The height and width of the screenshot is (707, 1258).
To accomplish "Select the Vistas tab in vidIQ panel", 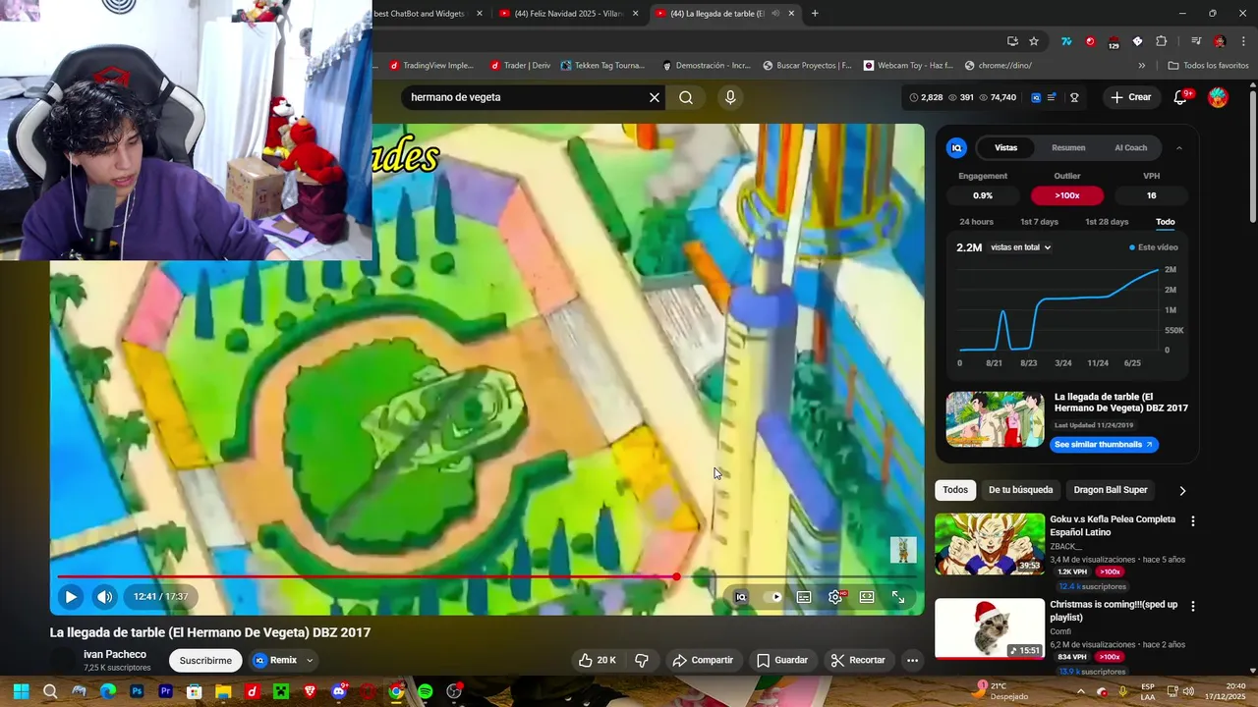I will click(1005, 147).
